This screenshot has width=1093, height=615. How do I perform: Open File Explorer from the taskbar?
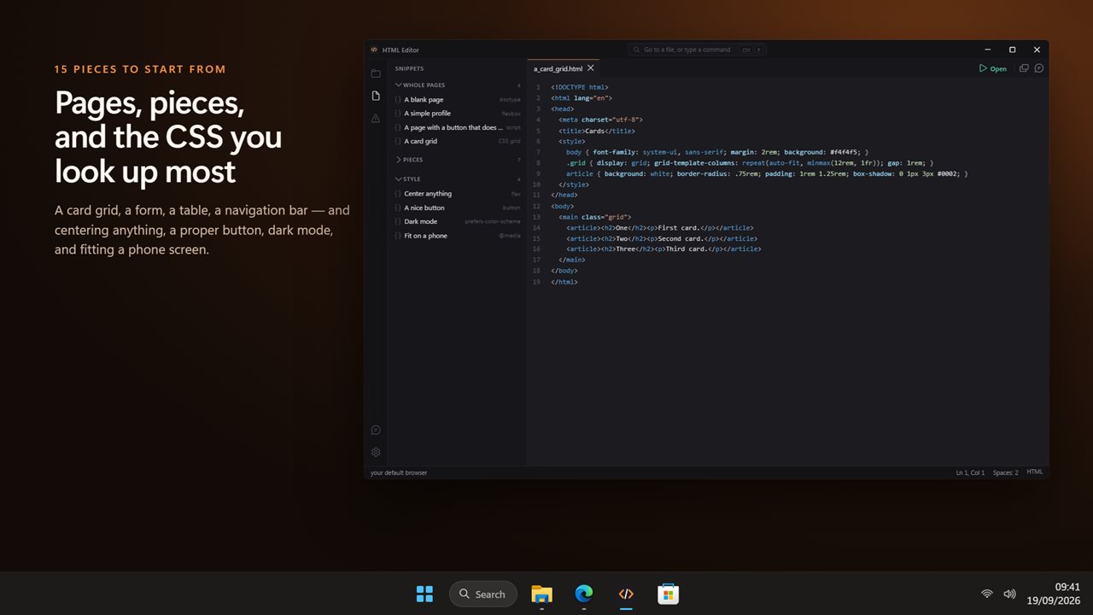(541, 594)
